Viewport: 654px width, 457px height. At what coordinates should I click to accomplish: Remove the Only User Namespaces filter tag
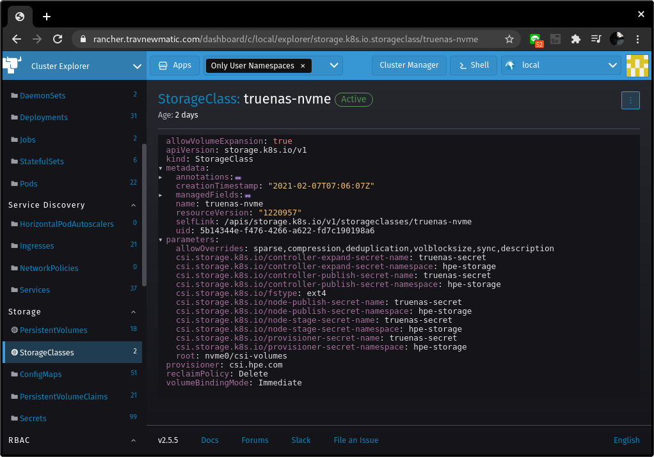(x=303, y=66)
